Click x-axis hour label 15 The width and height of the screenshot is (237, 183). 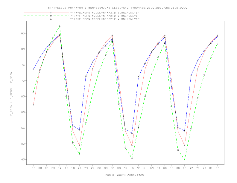(x=66, y=168)
